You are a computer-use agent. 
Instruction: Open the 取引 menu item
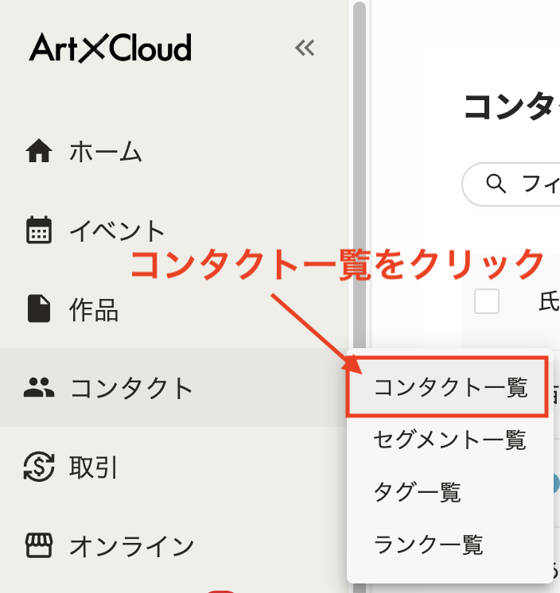[174, 467]
